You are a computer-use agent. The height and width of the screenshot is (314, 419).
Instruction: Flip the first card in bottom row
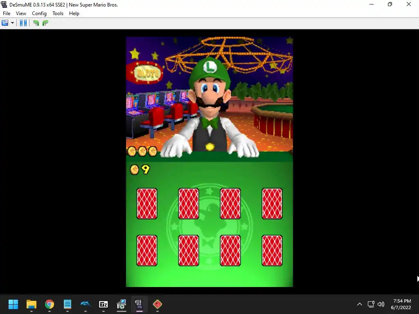click(x=147, y=251)
